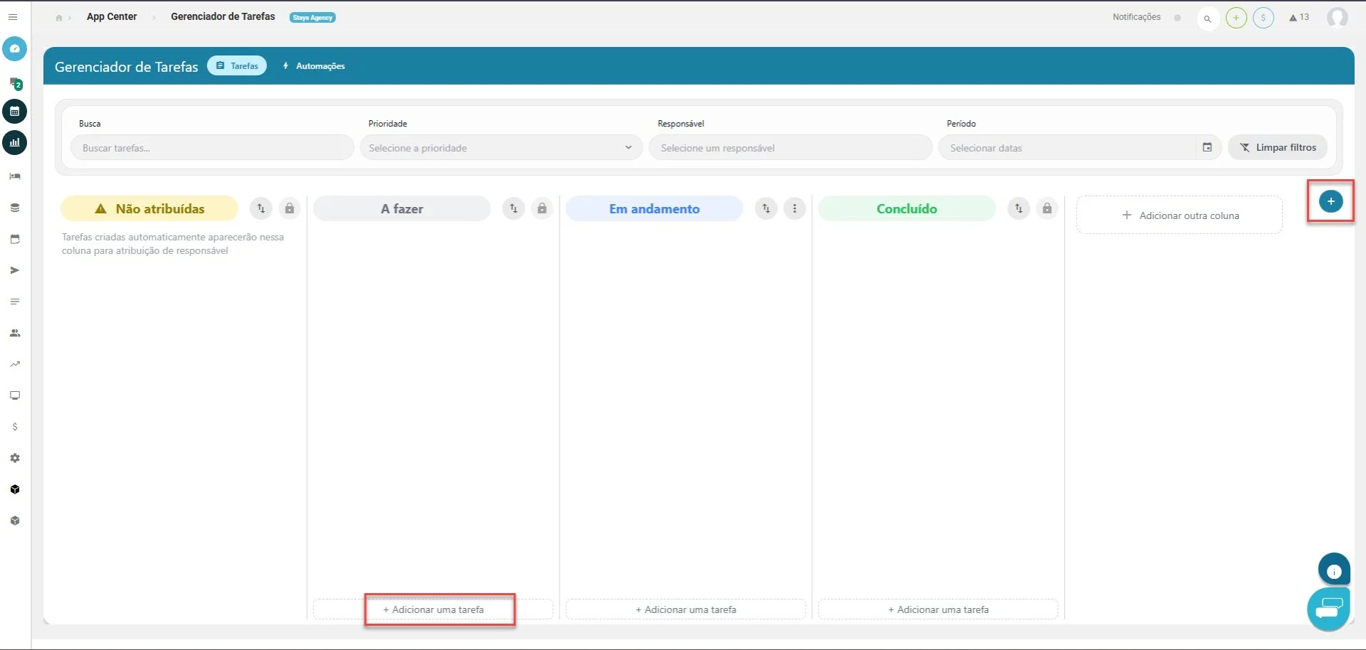
Task: Click the info circle floating button
Action: 1334,570
